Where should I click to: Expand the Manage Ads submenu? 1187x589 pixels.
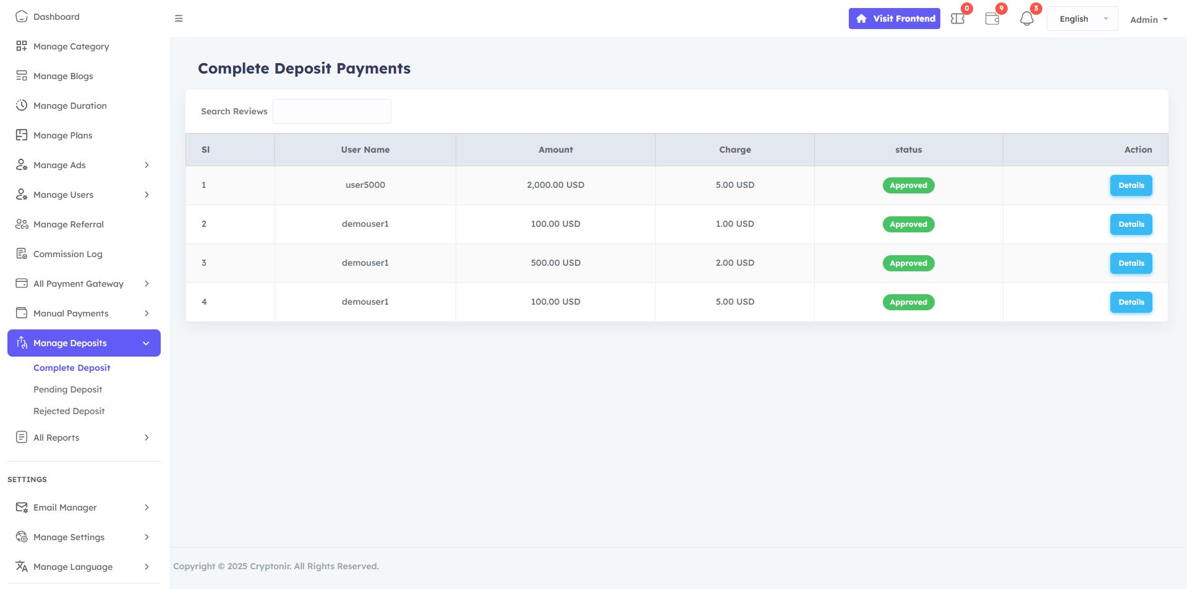[147, 165]
